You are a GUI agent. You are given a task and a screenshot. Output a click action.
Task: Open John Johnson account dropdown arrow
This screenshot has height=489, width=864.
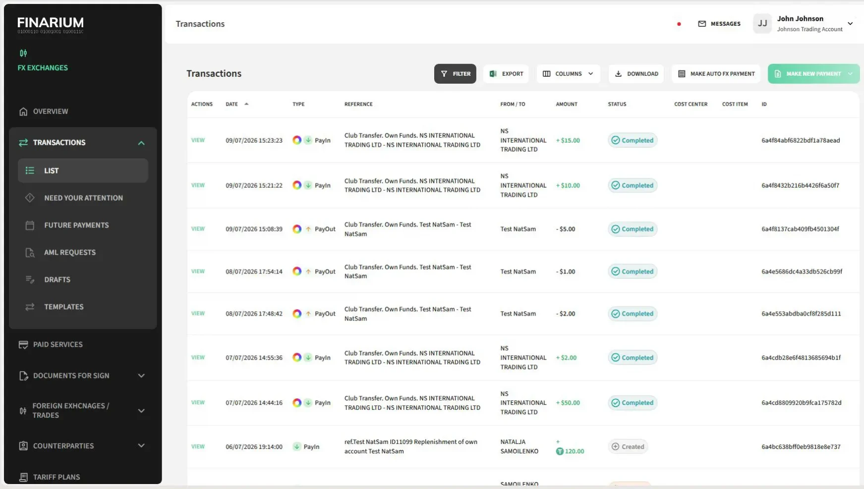pyautogui.click(x=850, y=24)
